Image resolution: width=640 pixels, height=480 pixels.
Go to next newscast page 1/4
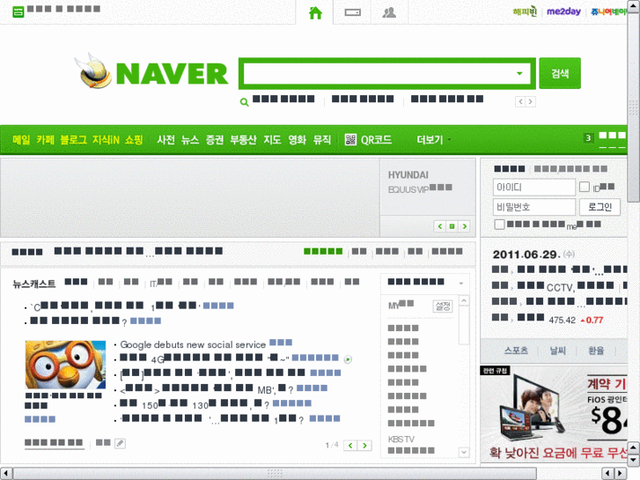click(x=364, y=446)
